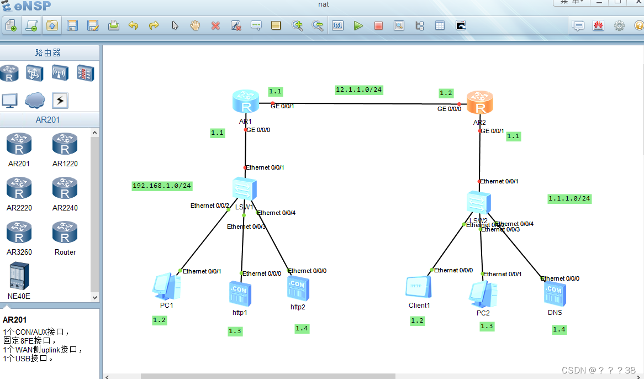Choose the AR3260 router model
644x379 pixels.
19,239
